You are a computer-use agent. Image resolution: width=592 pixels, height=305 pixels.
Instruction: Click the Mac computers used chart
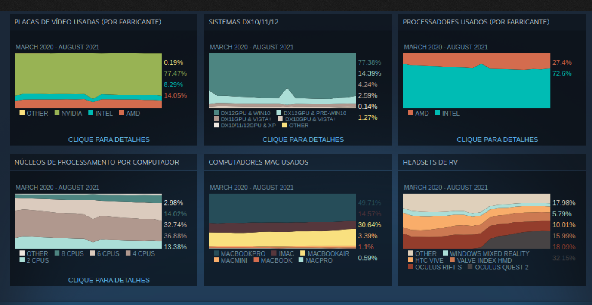(282, 221)
